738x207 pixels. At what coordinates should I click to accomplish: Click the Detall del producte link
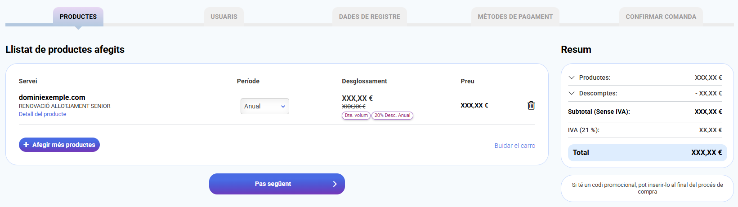click(42, 114)
